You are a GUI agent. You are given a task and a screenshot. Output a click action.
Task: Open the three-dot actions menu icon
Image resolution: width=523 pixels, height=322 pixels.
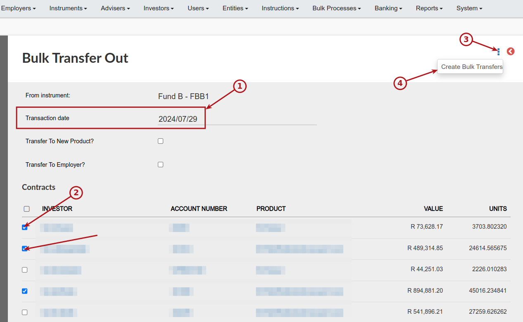[x=499, y=52]
